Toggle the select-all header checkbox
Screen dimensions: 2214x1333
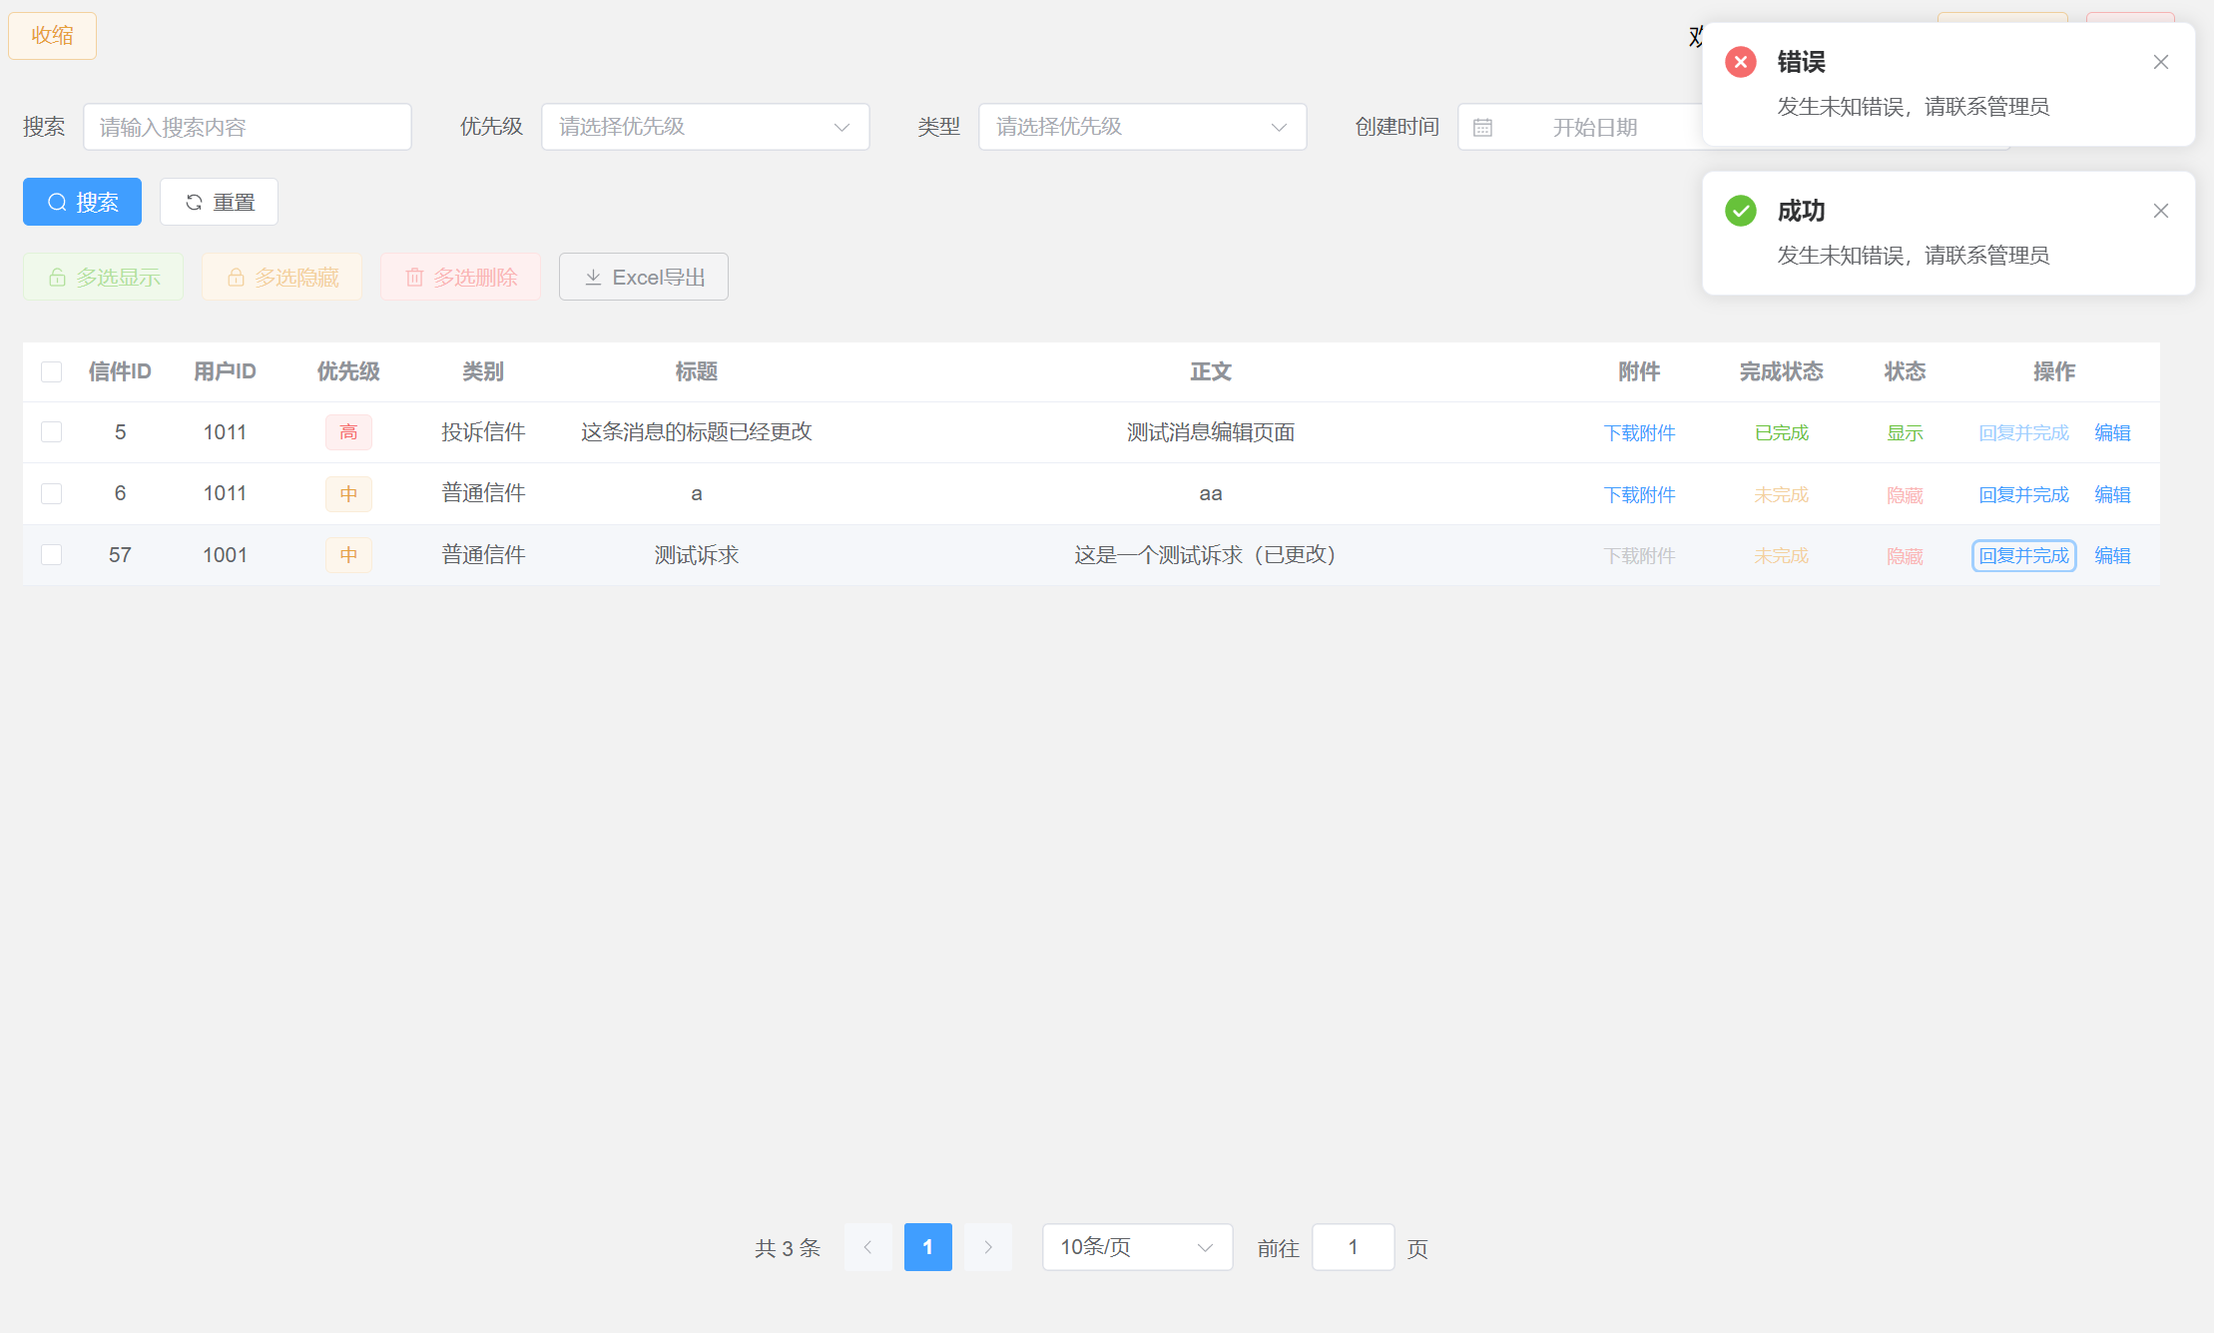(51, 372)
